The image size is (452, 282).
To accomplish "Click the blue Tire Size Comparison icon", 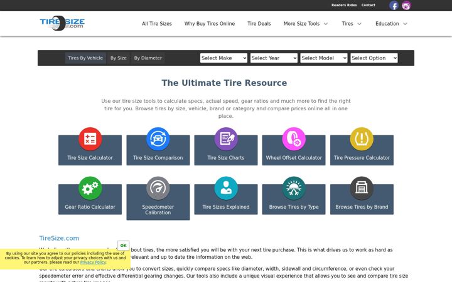I will coord(158,139).
